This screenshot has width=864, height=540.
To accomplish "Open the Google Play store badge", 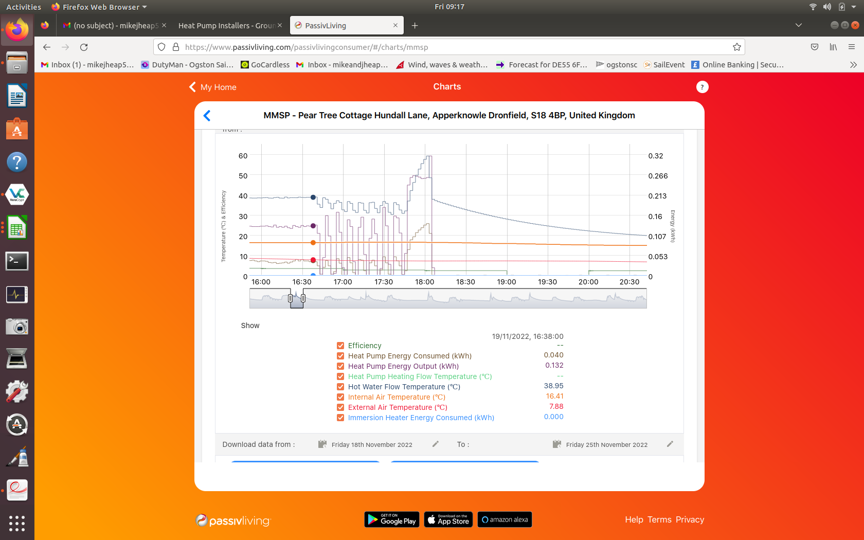I will (391, 519).
